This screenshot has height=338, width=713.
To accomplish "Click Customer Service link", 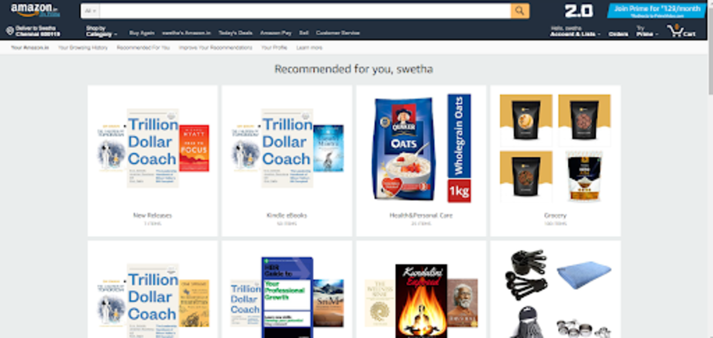I will click(x=338, y=33).
